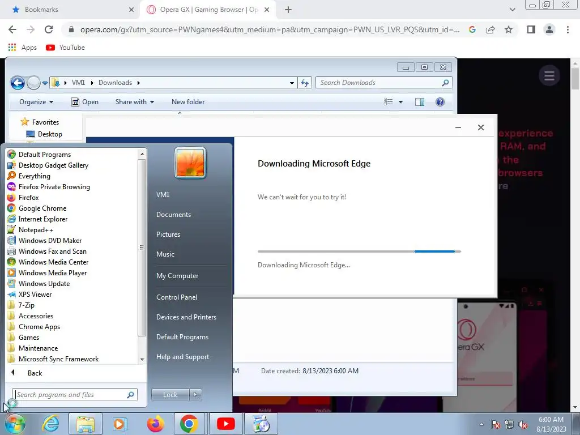
Task: Launch Windows DVD Maker
Action: pos(44,240)
